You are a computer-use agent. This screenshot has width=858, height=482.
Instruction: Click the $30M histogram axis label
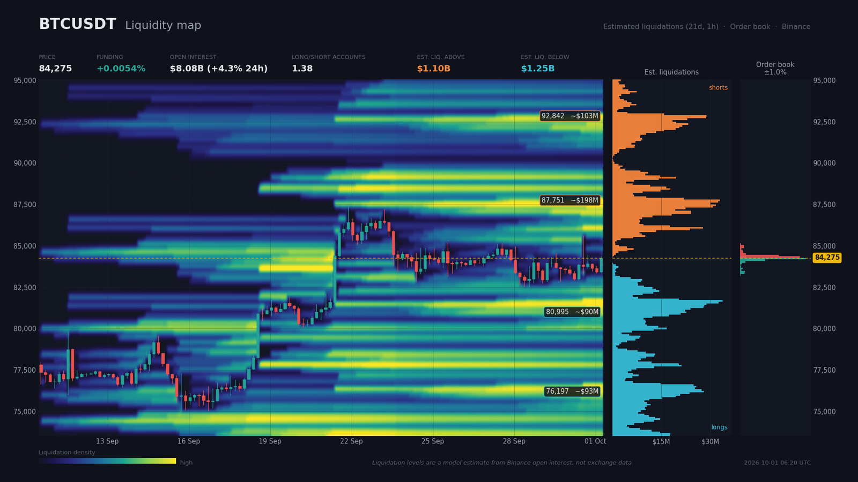710,441
